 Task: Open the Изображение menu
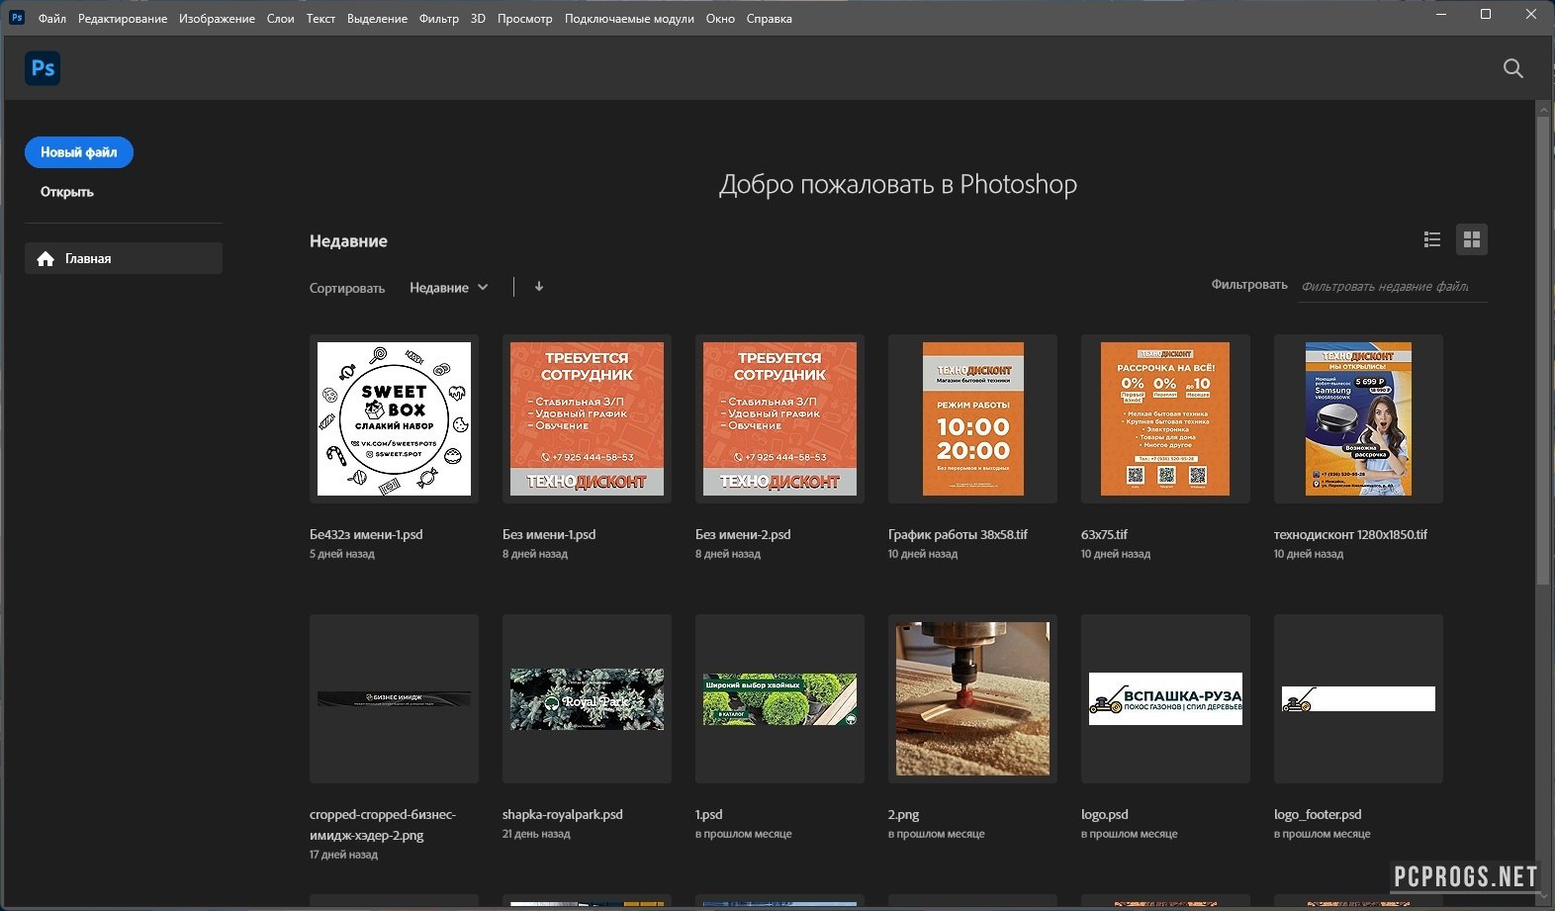tap(217, 19)
